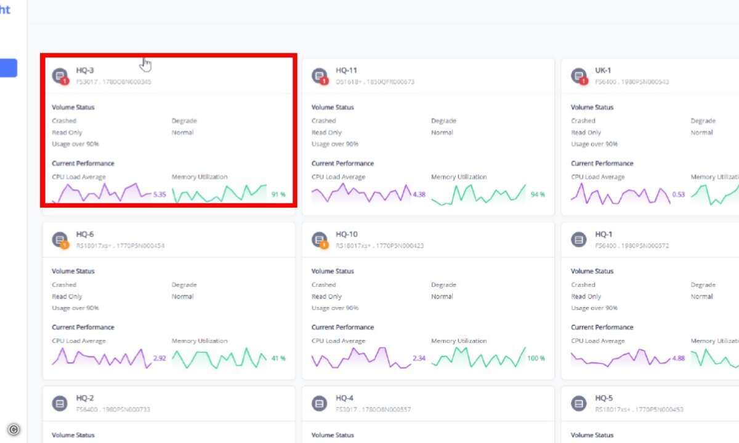Click HQ-11's Memory Utilization sparkline chart
Image resolution: width=739 pixels, height=443 pixels.
479,194
